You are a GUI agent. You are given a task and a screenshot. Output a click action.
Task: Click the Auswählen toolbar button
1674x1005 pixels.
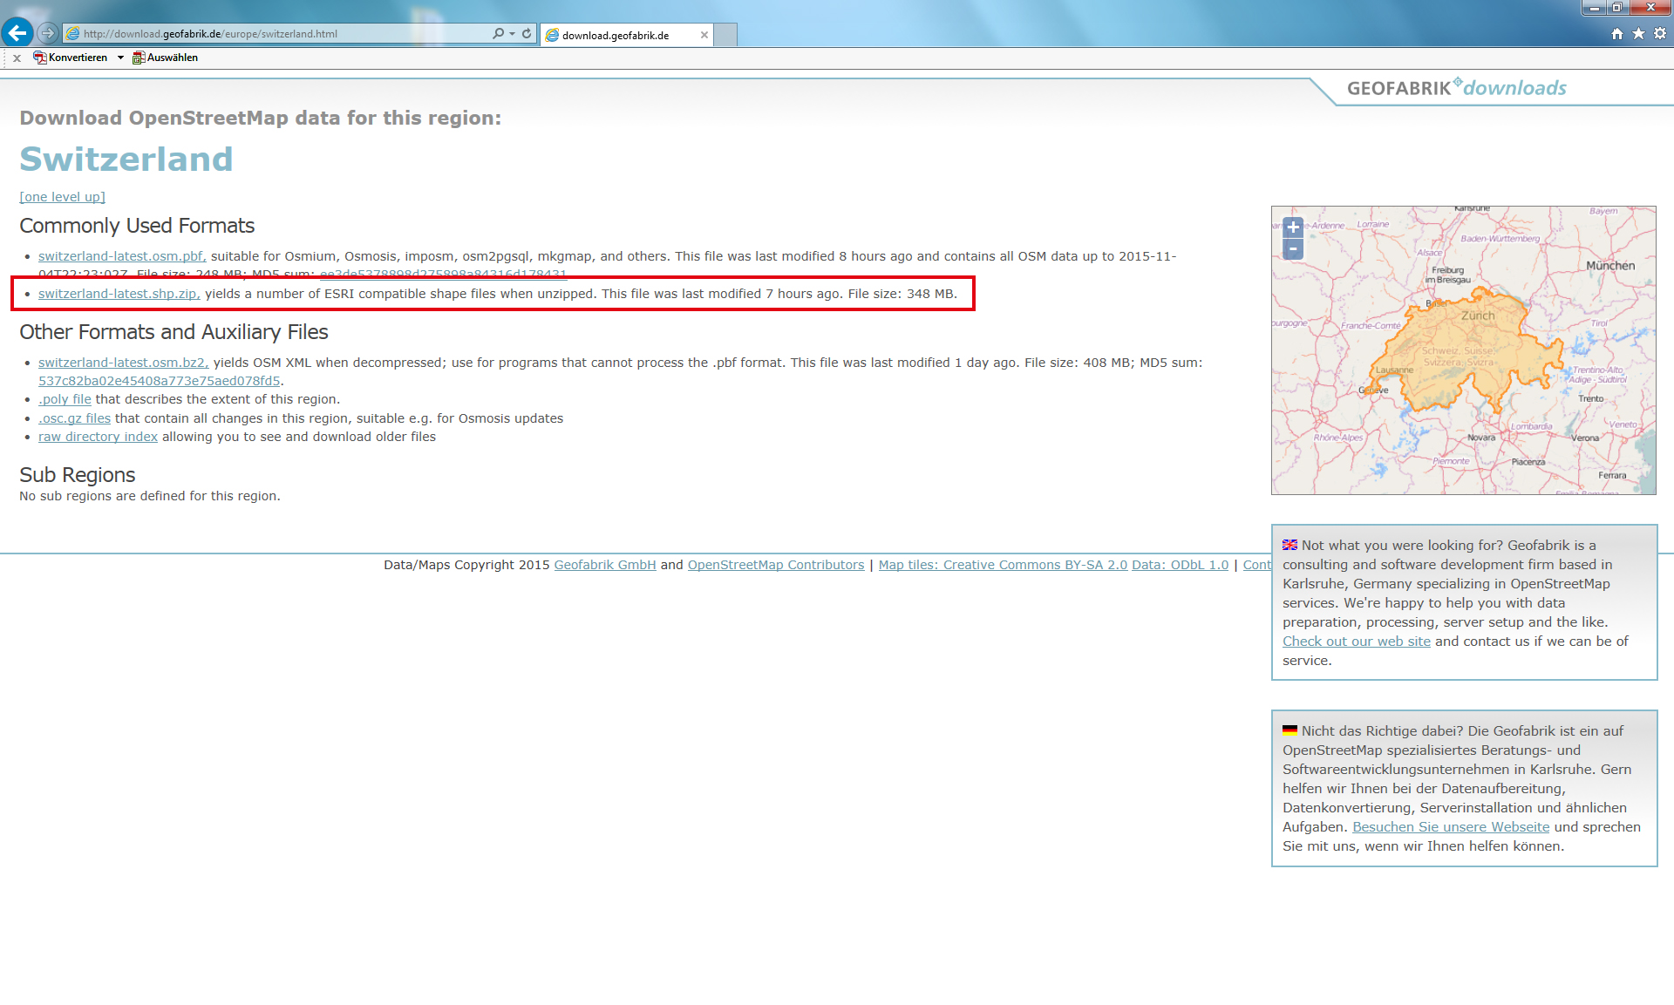[165, 58]
